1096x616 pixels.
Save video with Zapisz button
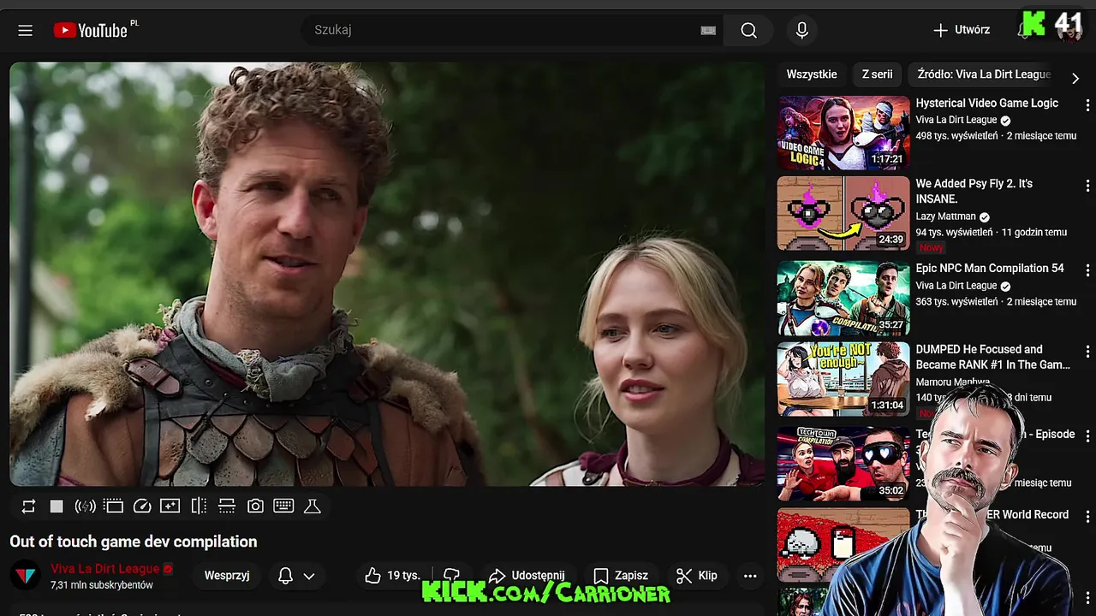[x=621, y=576]
